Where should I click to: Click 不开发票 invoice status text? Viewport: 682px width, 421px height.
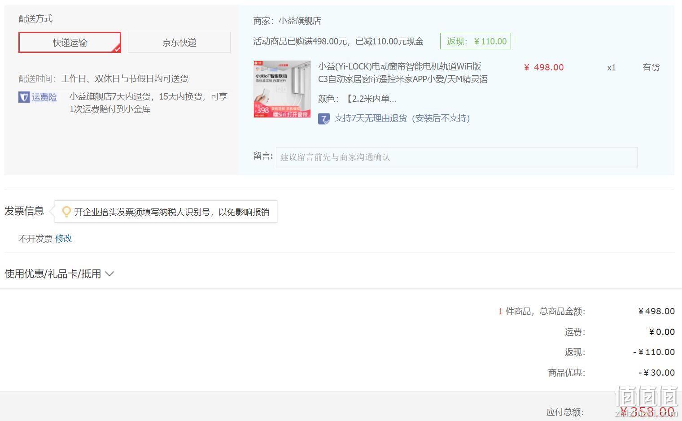tap(35, 239)
